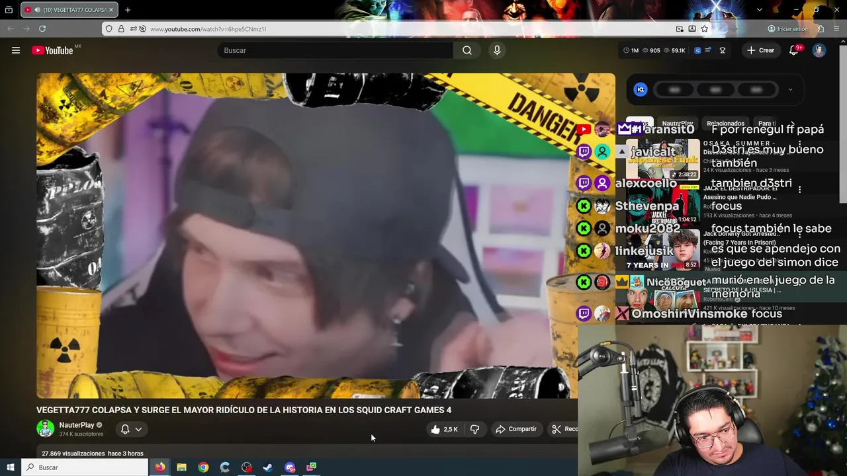Viewport: 847px width, 476px height.
Task: Open the YouTube hamburger guide menu
Action: (16, 50)
